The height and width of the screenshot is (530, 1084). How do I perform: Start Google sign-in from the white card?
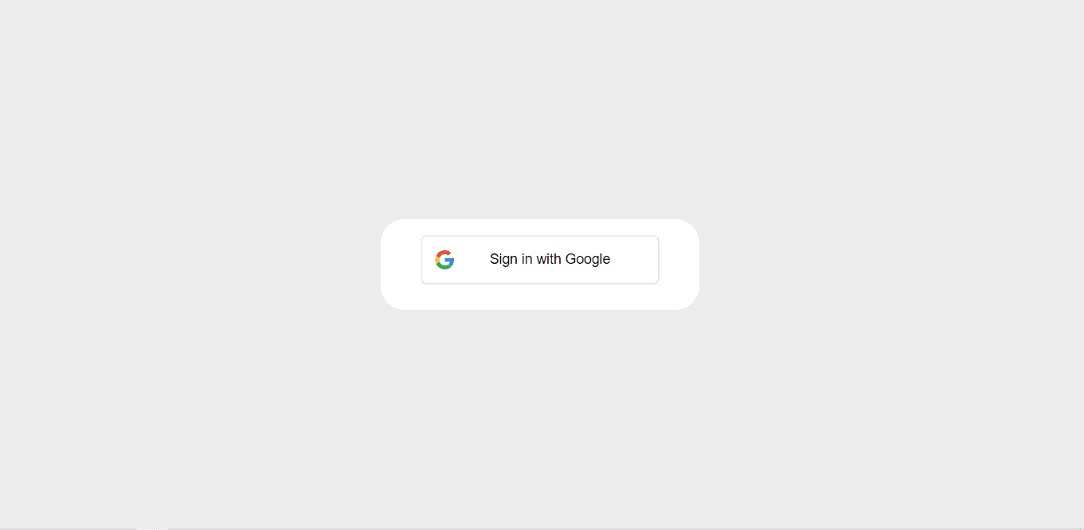tap(540, 260)
